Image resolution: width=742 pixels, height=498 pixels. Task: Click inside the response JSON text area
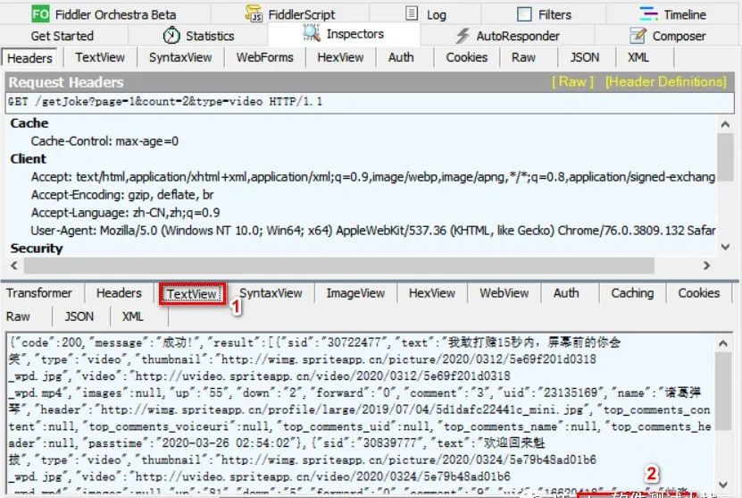pos(361,413)
